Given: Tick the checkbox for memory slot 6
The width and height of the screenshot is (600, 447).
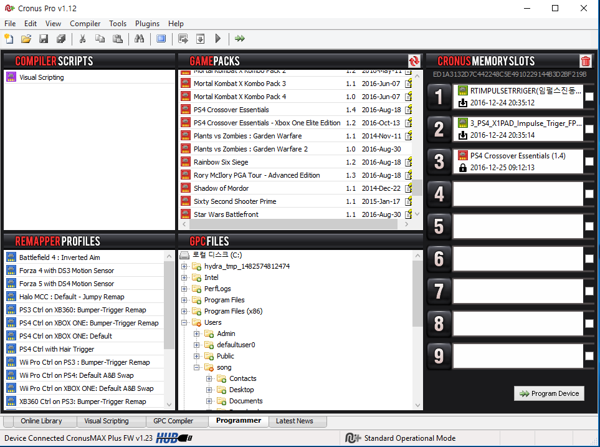Looking at the screenshot, I should [x=589, y=259].
